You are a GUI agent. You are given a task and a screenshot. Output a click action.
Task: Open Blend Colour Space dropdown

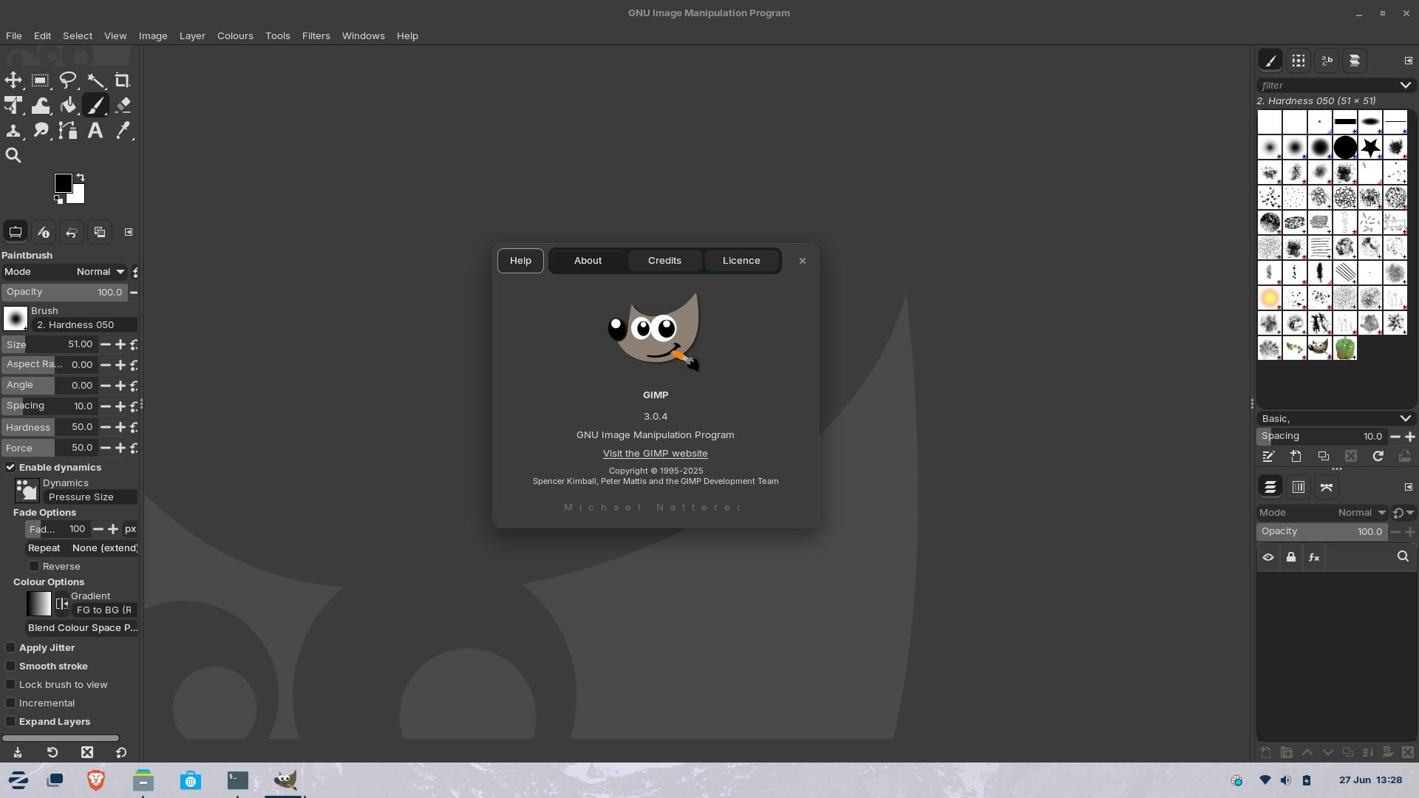pyautogui.click(x=82, y=627)
